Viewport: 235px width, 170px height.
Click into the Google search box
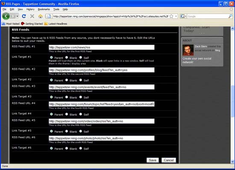point(208,16)
